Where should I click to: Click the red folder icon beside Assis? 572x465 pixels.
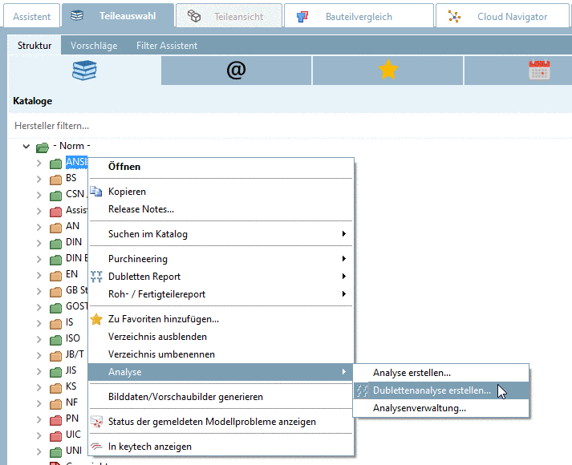pyautogui.click(x=55, y=212)
